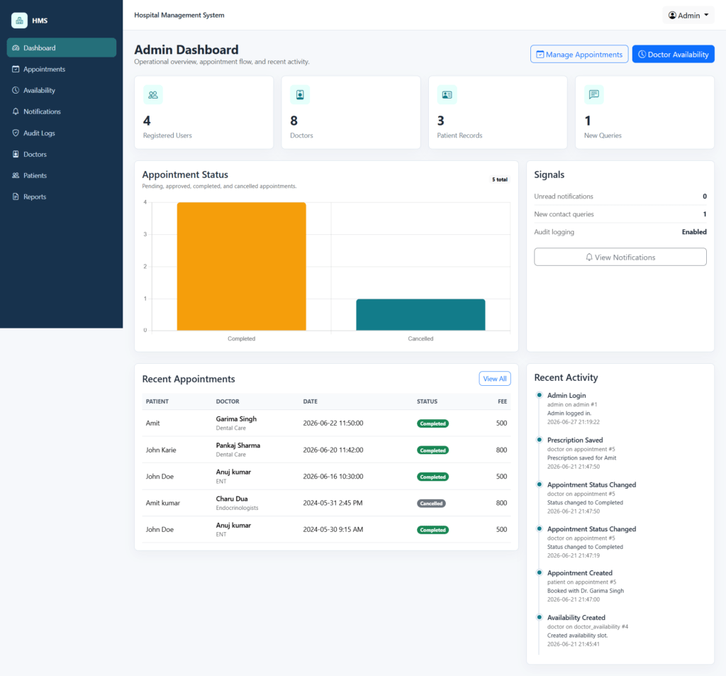Screen dimensions: 726x676
Task: Click fee 800 in John Karie row
Action: [501, 450]
